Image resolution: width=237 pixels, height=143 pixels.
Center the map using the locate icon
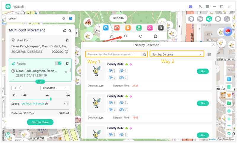229,111
